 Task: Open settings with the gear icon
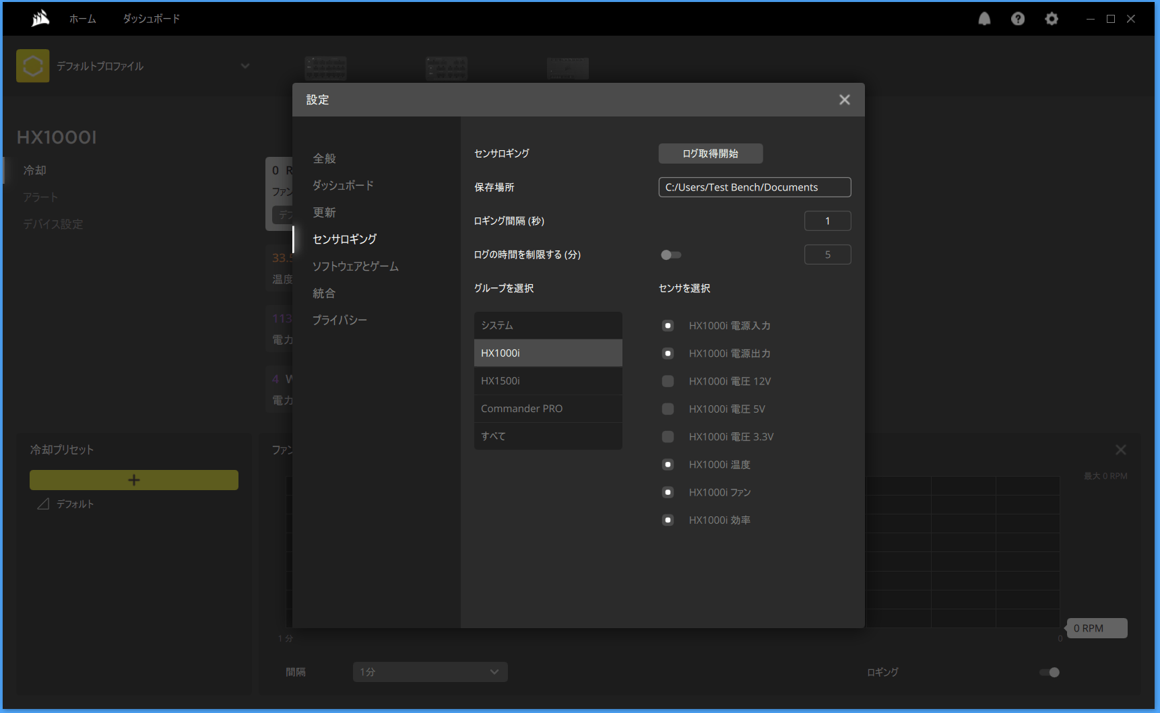point(1052,19)
